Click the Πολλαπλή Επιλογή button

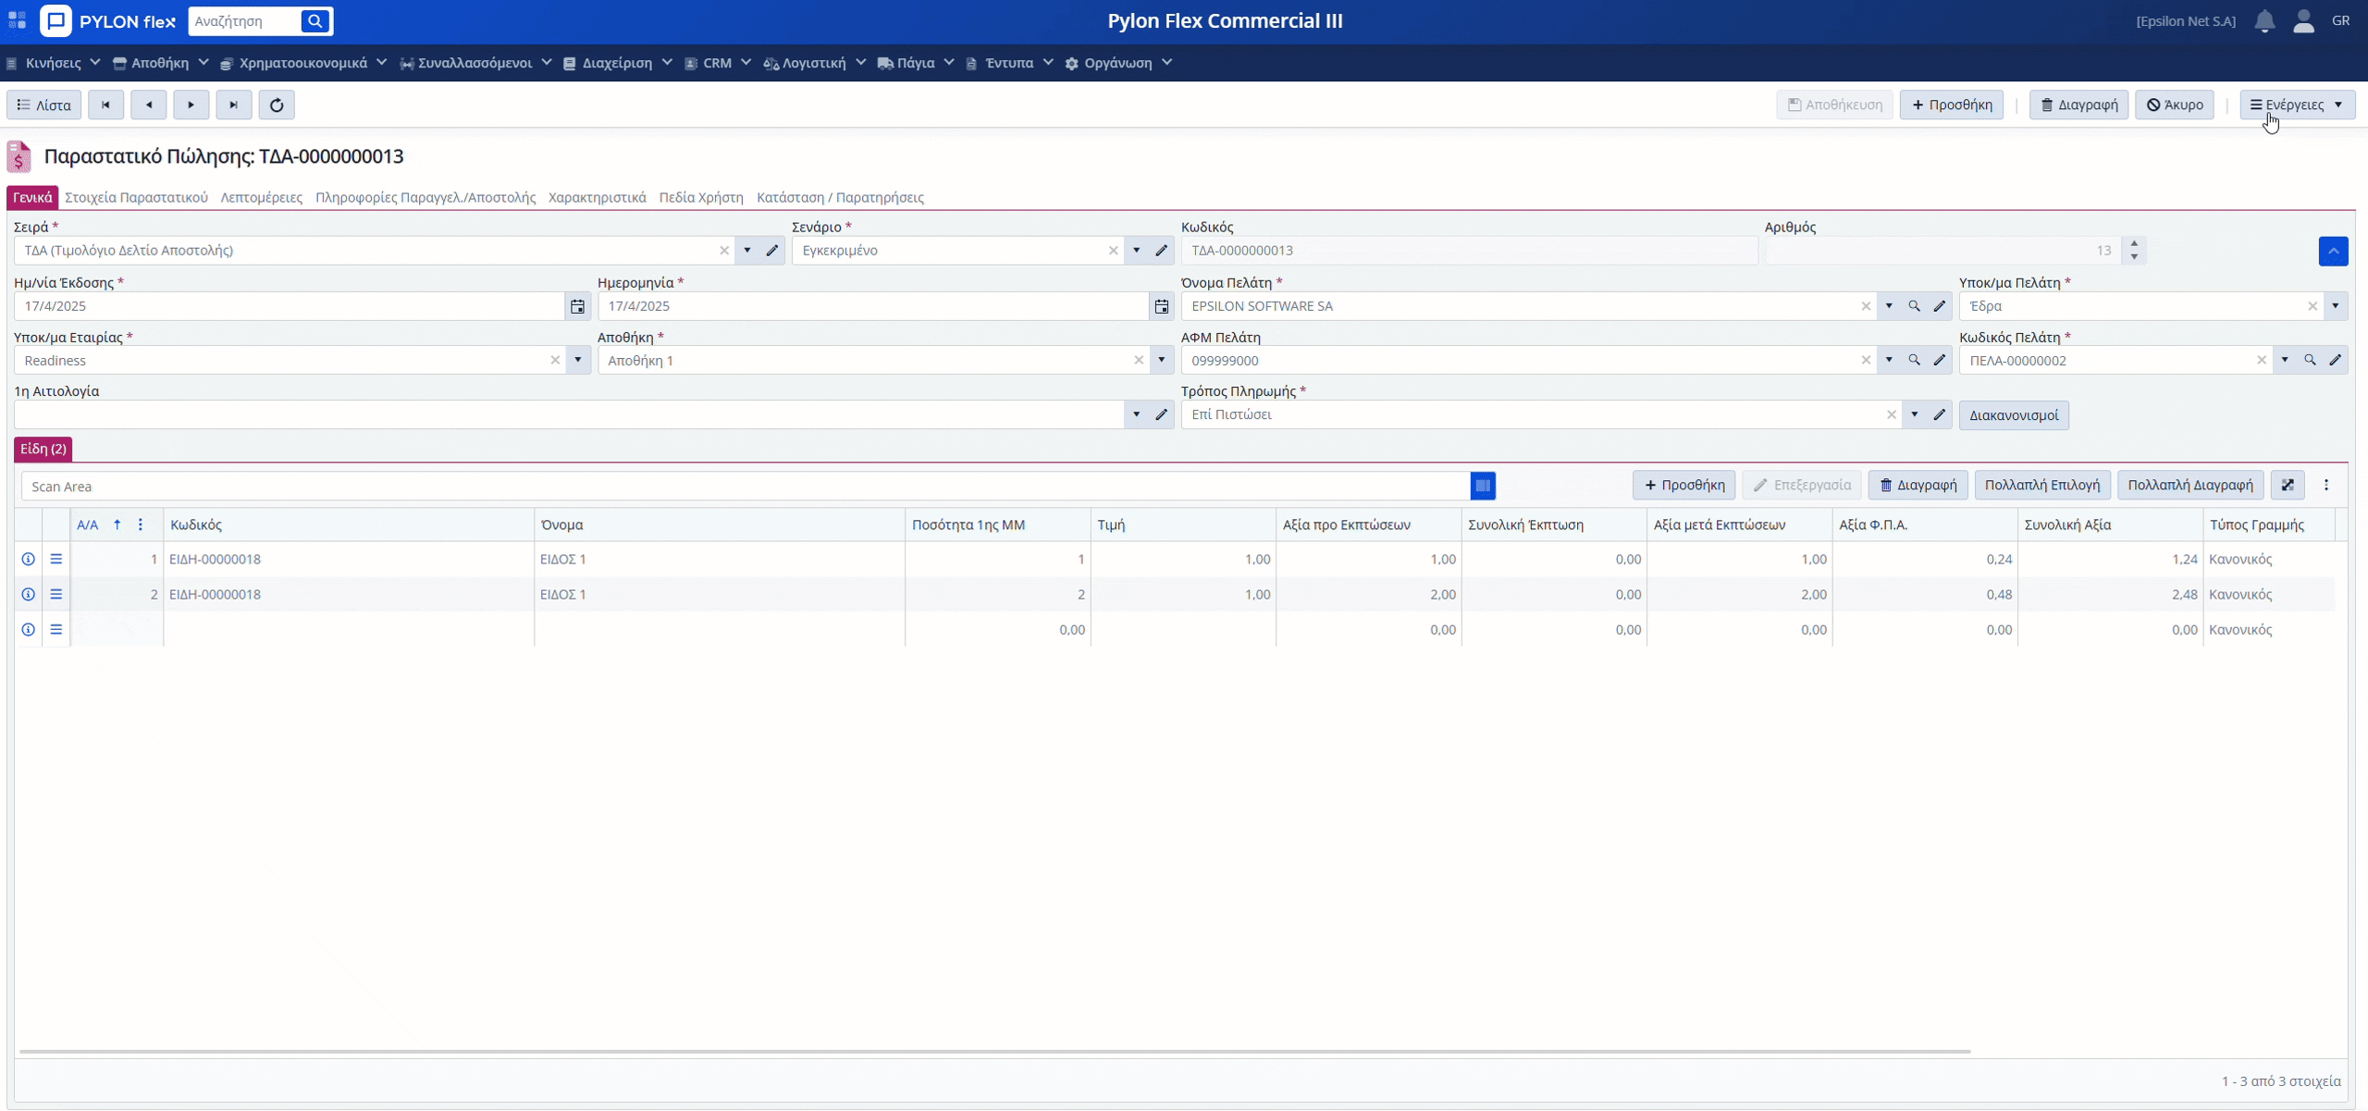click(x=2041, y=485)
